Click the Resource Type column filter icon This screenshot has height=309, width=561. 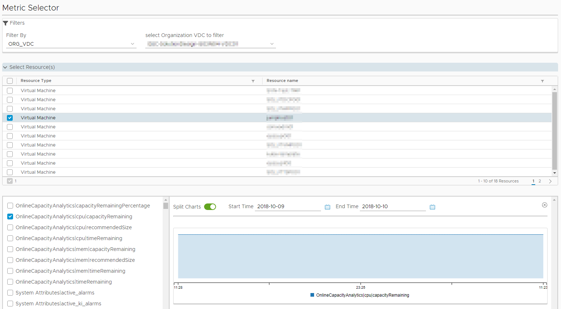[x=253, y=81]
